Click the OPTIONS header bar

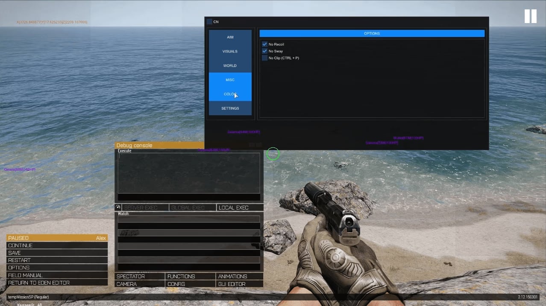tap(372, 33)
